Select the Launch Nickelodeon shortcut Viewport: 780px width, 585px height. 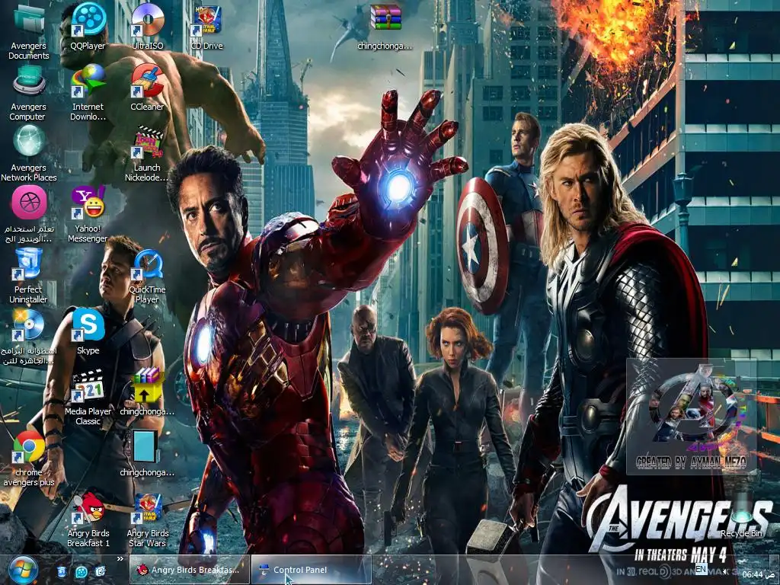[148, 153]
